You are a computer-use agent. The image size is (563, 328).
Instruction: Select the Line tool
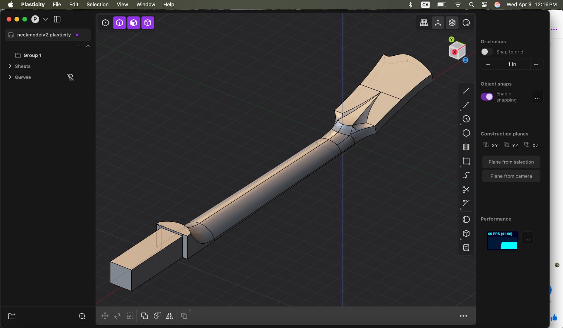coord(466,91)
